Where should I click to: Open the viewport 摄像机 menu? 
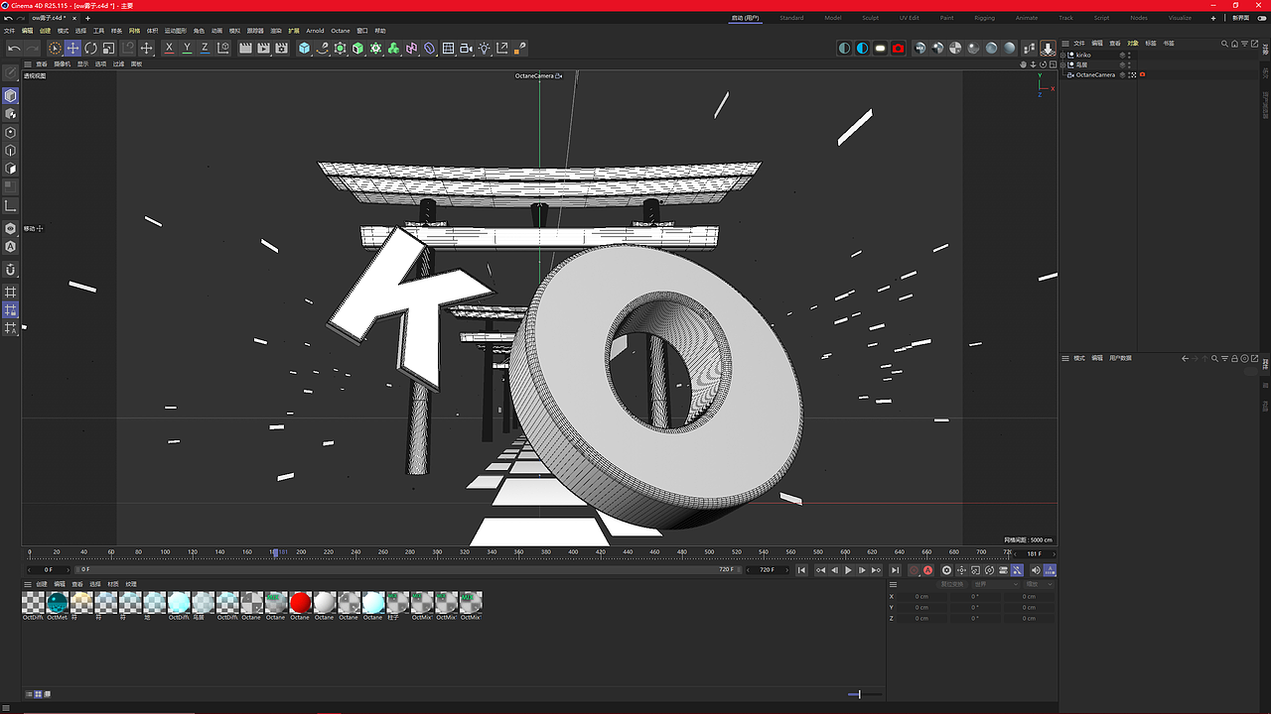[62, 63]
